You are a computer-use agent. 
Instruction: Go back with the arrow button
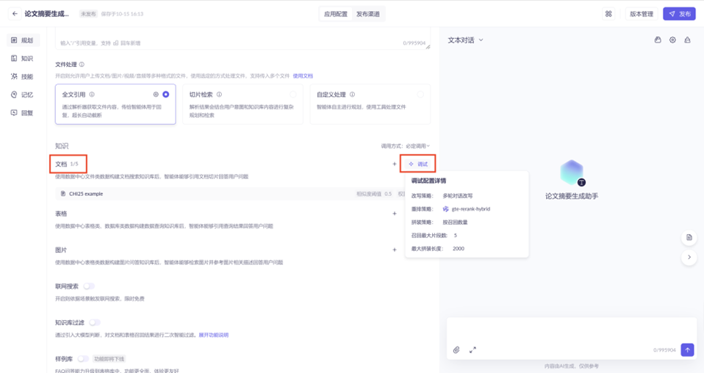(x=15, y=14)
